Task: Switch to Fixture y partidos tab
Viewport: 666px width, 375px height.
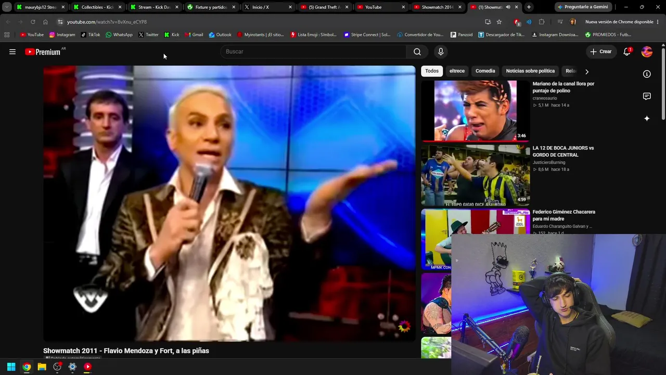Action: click(211, 7)
